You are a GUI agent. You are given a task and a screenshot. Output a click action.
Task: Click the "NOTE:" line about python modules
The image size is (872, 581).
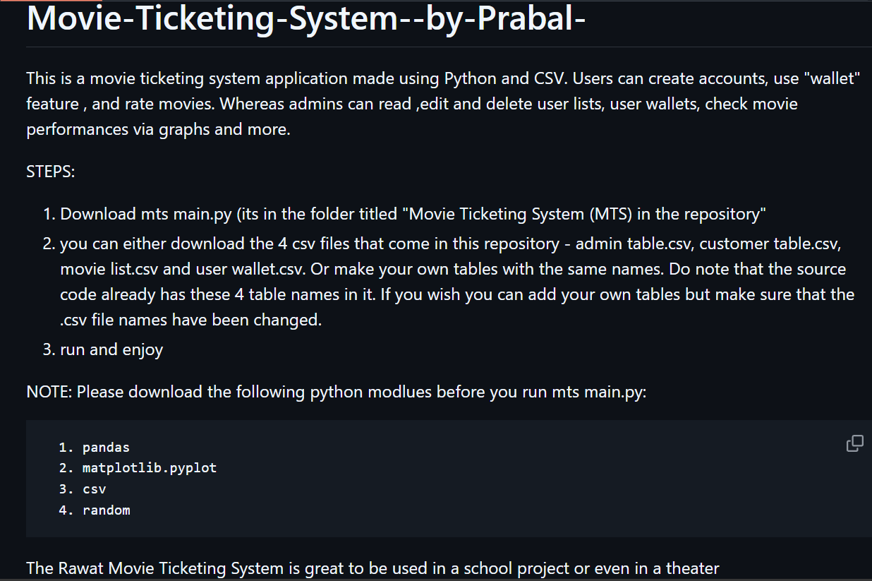336,392
